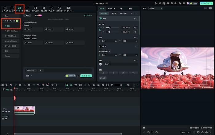
Task: Expand the Universal Music category
Action: coord(11,41)
